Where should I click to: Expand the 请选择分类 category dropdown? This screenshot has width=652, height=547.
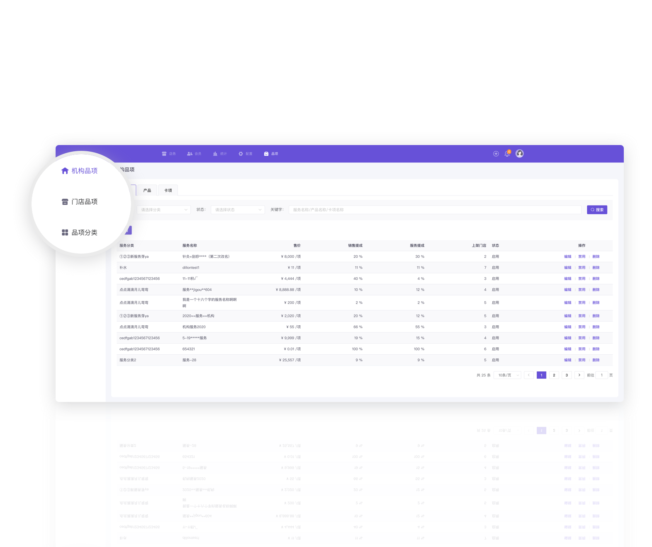(164, 210)
